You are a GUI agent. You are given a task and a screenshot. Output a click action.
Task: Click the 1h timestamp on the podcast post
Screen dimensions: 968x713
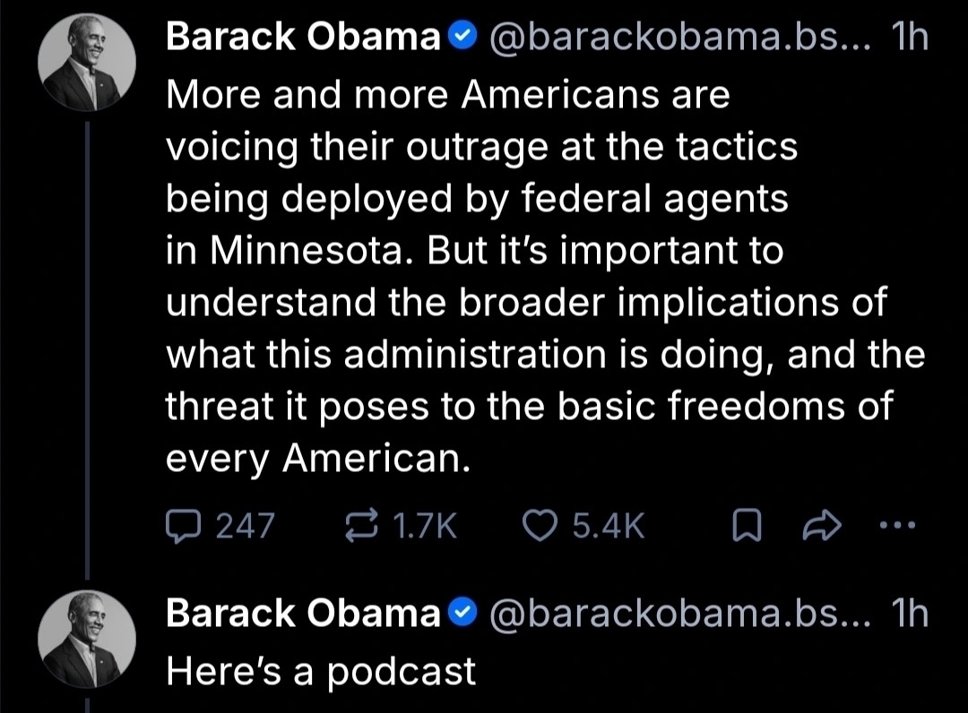[x=911, y=614]
